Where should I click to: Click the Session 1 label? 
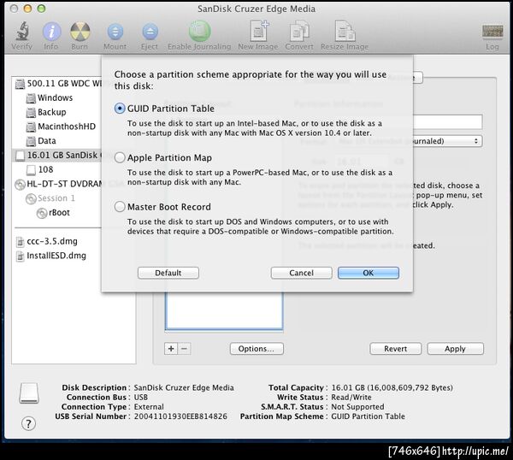56,198
